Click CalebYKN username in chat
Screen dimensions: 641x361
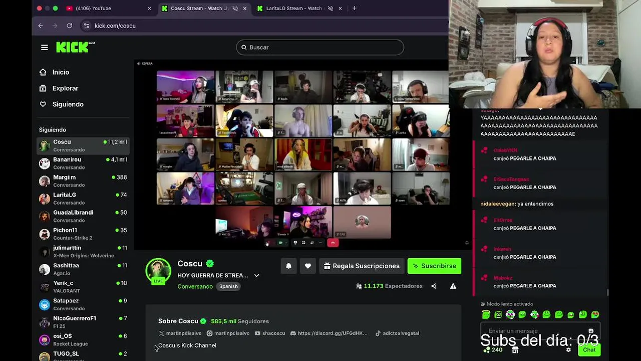click(505, 150)
